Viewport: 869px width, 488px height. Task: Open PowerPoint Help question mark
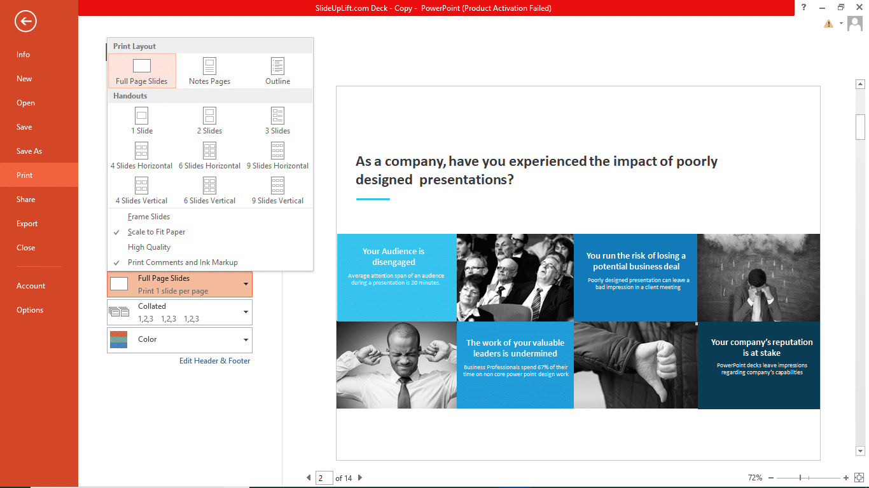coord(804,8)
